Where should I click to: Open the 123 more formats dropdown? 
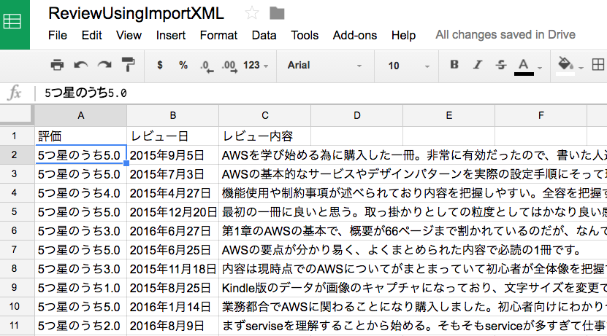(x=256, y=66)
